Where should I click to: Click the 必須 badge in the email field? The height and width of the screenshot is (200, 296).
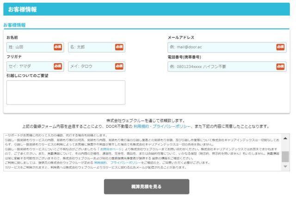[280, 47]
